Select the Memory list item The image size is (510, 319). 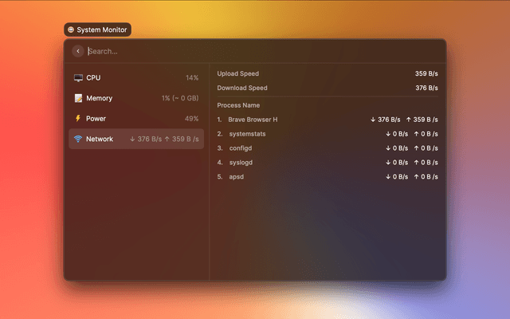136,98
